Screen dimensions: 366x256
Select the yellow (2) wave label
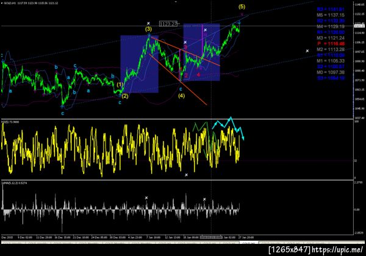pos(124,95)
